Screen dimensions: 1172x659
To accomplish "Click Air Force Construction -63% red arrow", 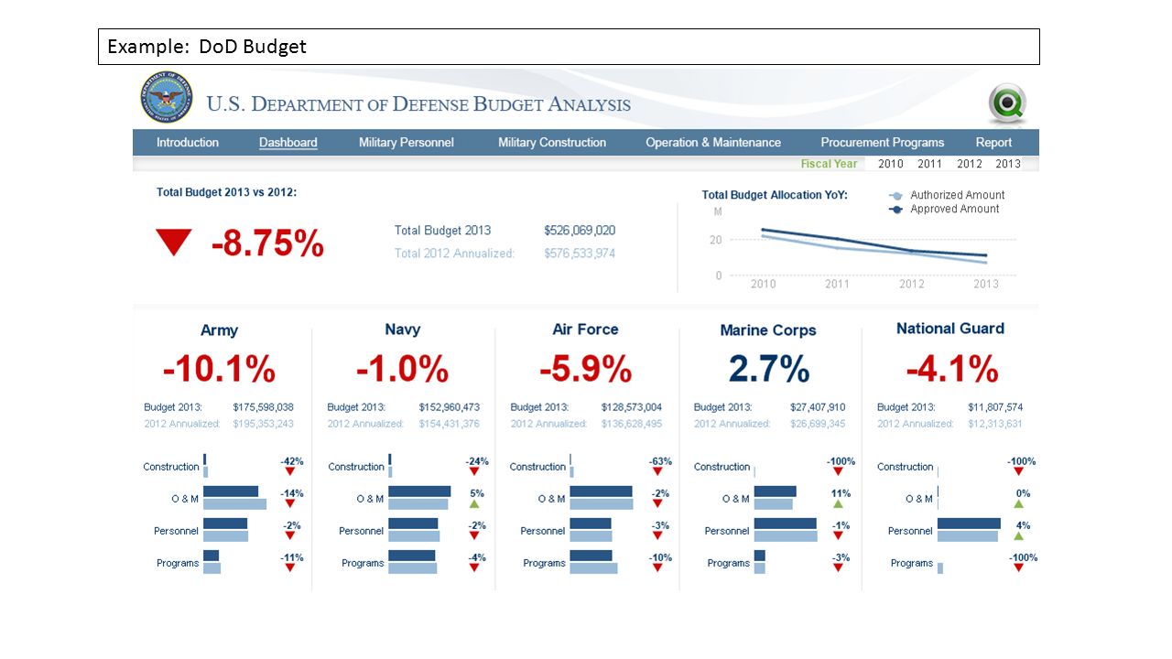I will point(657,471).
